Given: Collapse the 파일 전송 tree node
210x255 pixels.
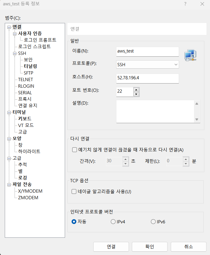Looking at the screenshot, I should tap(9, 185).
